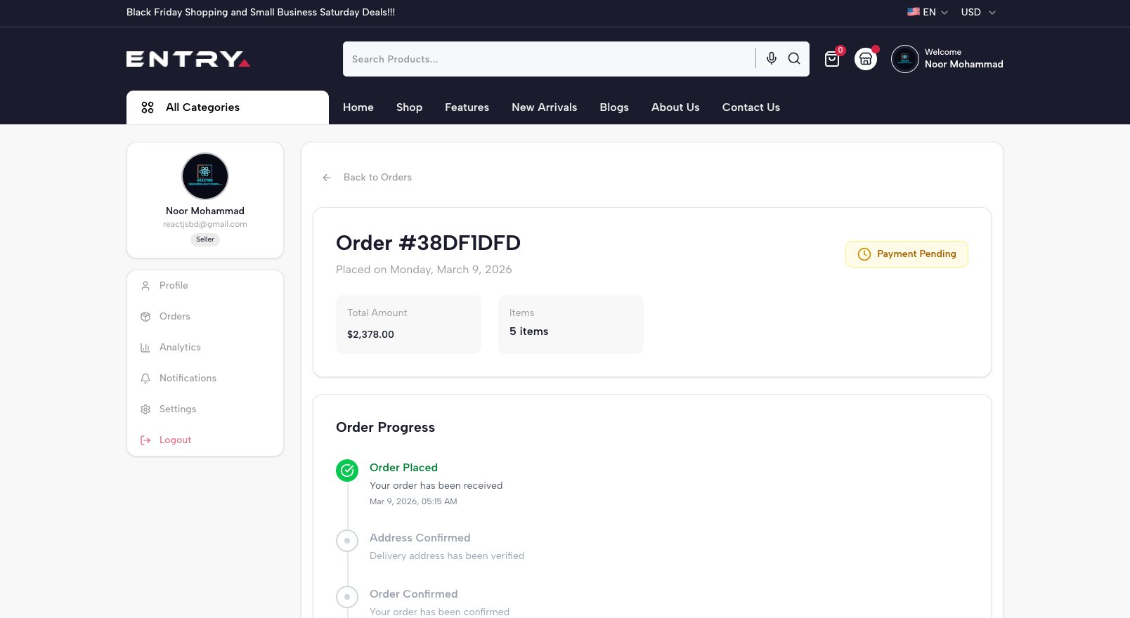
Task: Open the shopping cart icon
Action: (x=832, y=59)
